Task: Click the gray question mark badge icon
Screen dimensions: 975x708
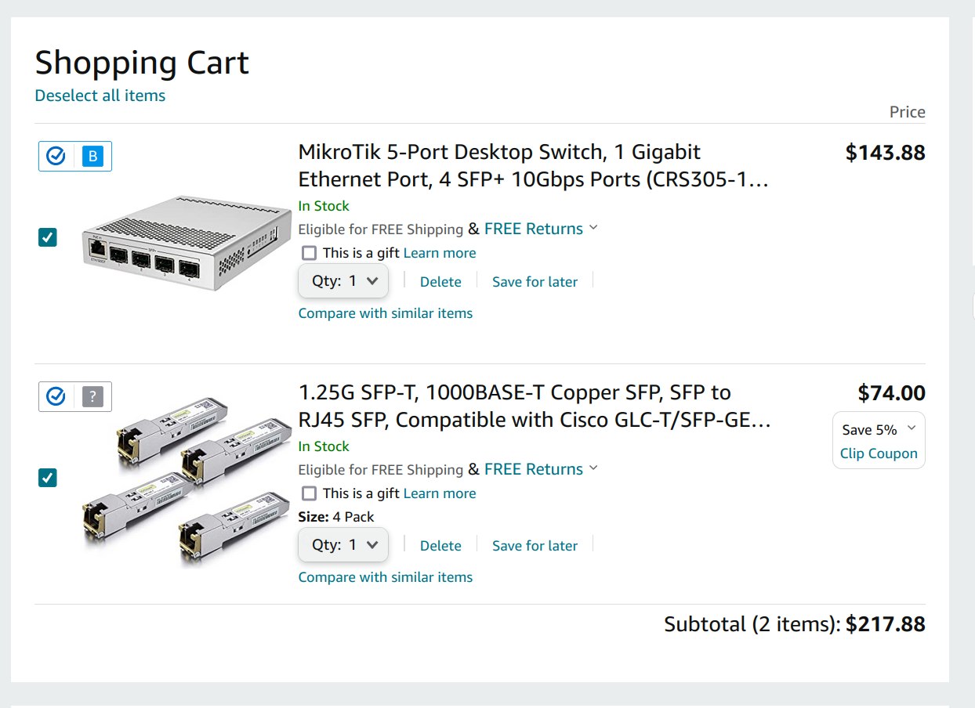Action: 92,397
